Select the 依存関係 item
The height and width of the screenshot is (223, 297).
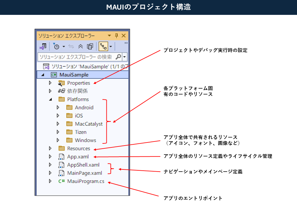click(x=77, y=91)
